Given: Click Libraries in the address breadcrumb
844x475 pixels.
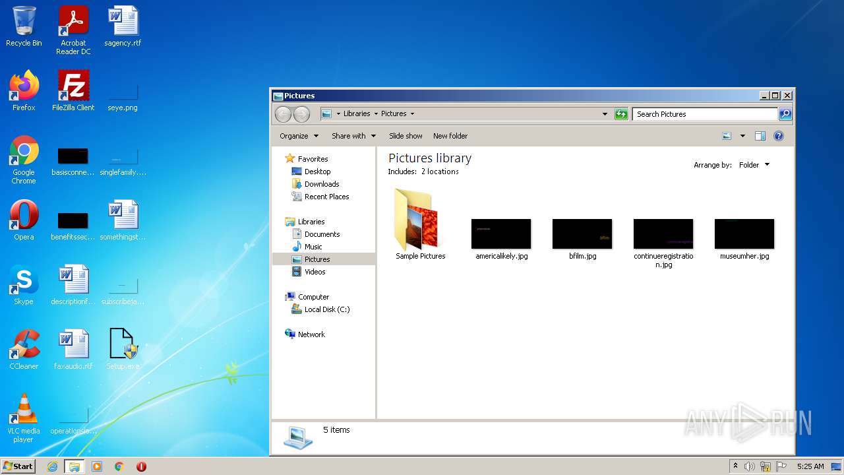Looking at the screenshot, I should coord(357,114).
